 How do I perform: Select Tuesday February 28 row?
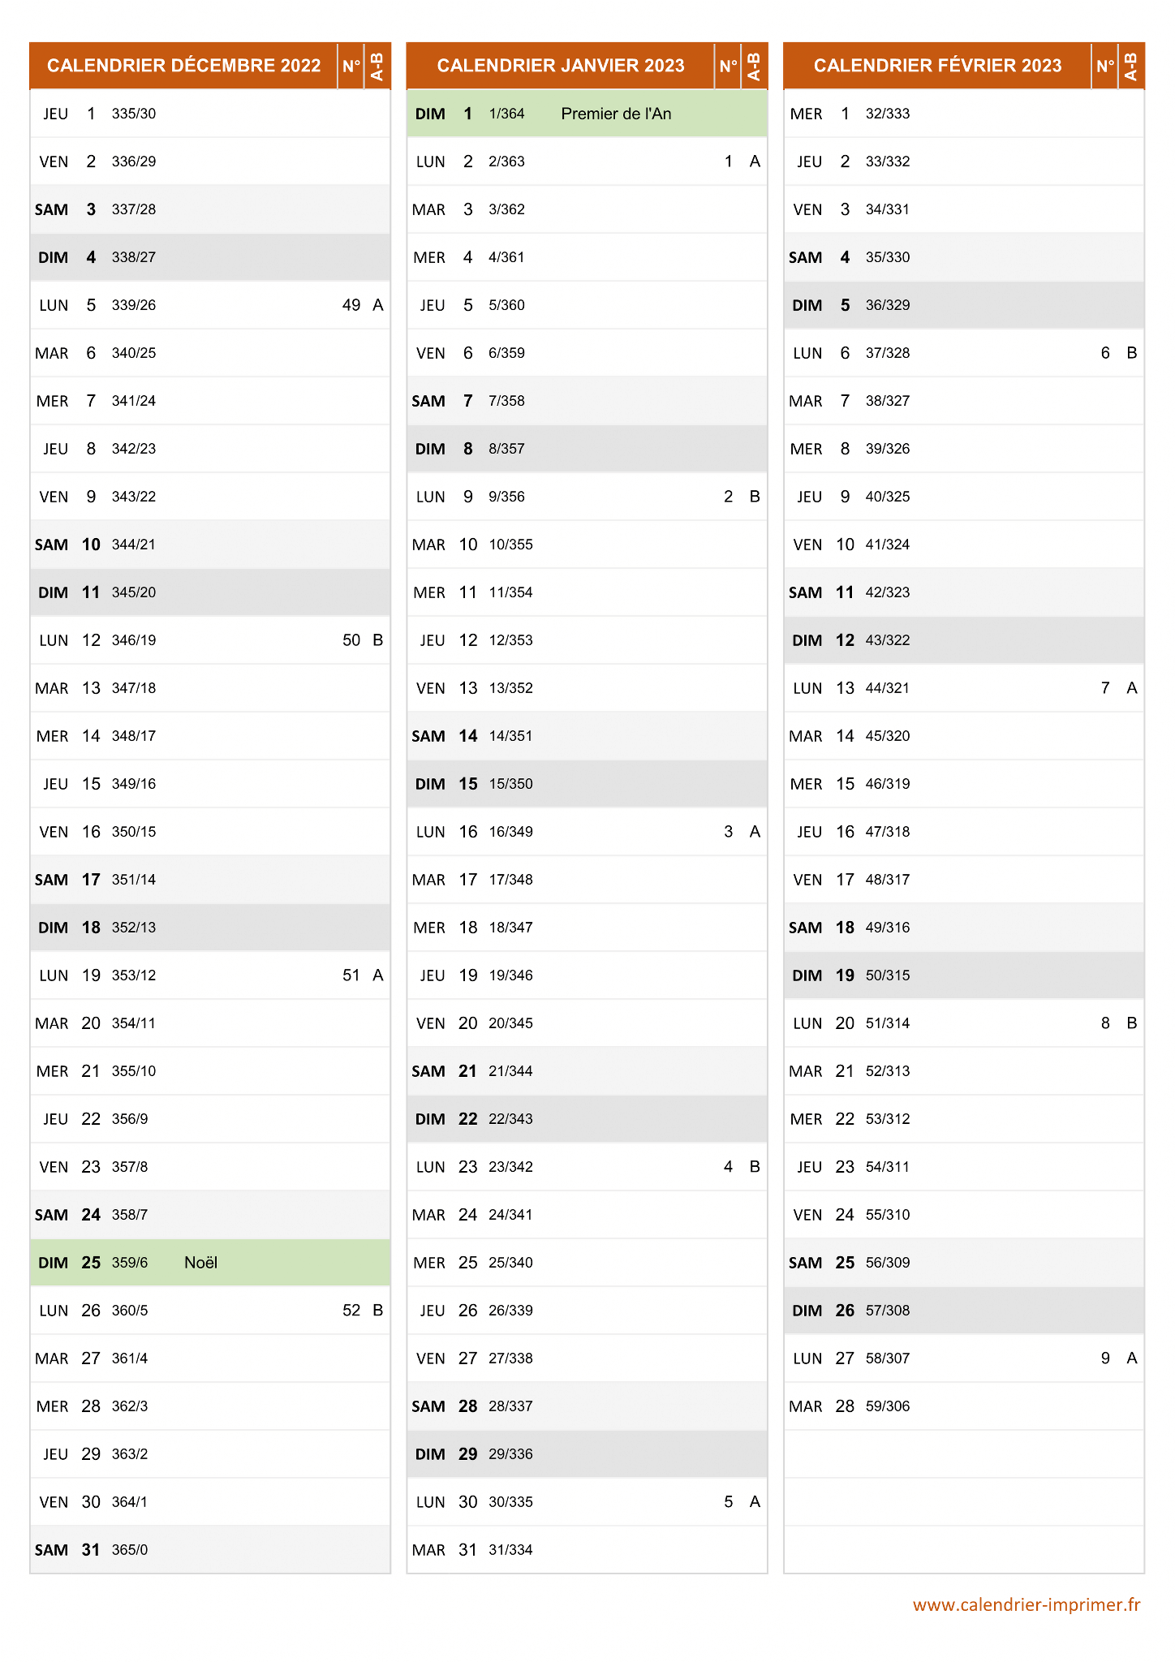click(x=964, y=1406)
